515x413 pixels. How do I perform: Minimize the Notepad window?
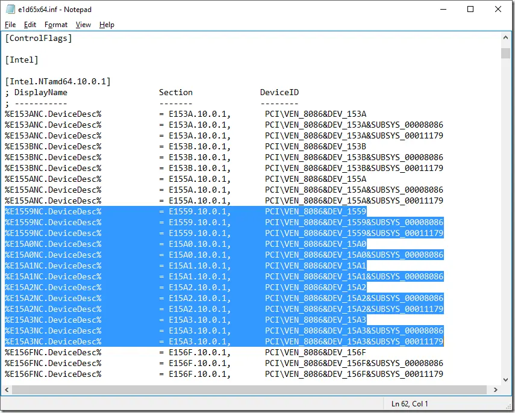point(443,9)
